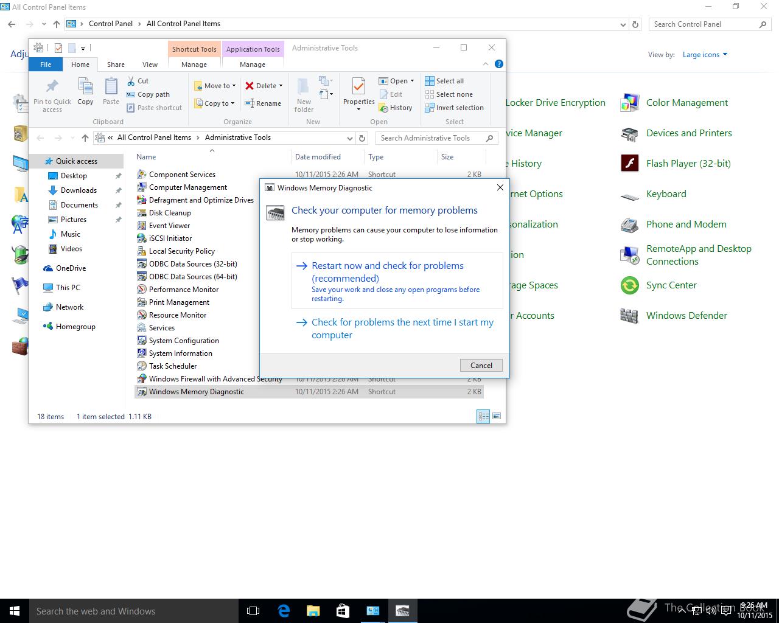The width and height of the screenshot is (779, 623).
Task: Click Restart now and check for problems
Action: pos(398,281)
